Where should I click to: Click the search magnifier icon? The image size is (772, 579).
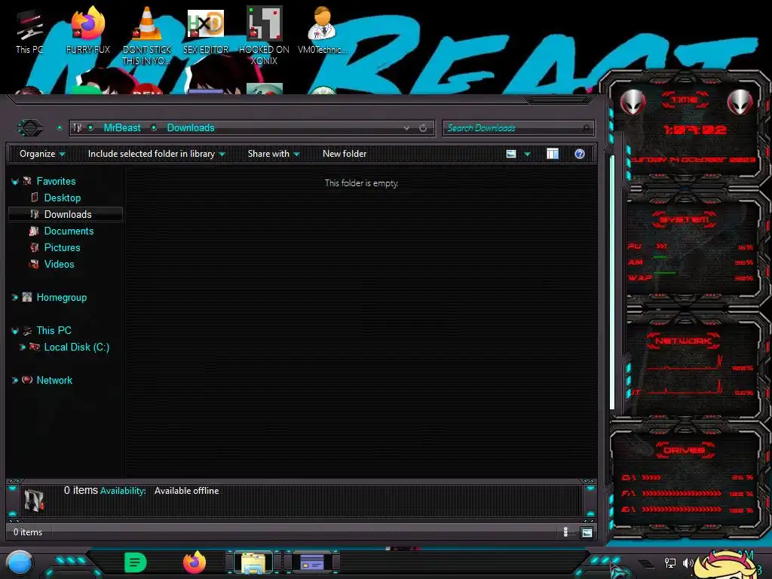tap(586, 128)
